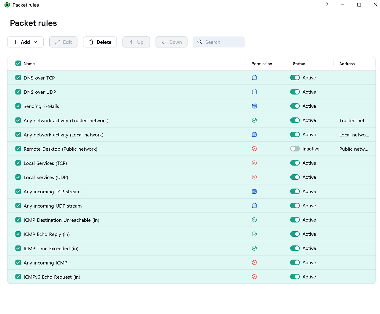380x314 pixels.
Task: Click the permission icon for Local network activity
Action: click(254, 135)
